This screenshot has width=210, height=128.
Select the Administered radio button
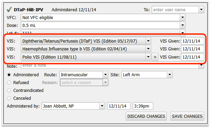click(9, 75)
